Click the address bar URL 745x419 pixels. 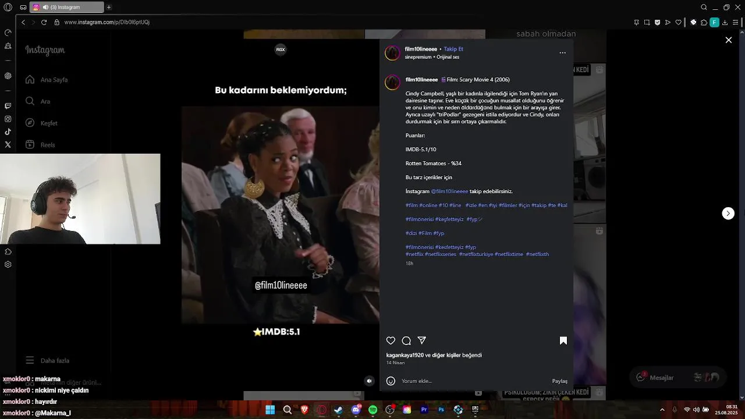coord(107,22)
